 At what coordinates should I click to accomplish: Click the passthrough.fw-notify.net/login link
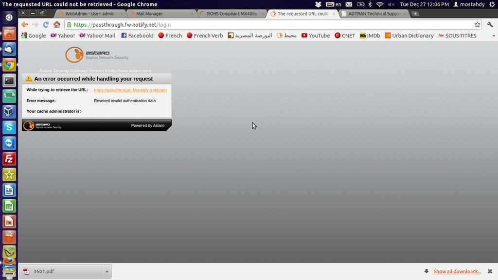coord(130,90)
